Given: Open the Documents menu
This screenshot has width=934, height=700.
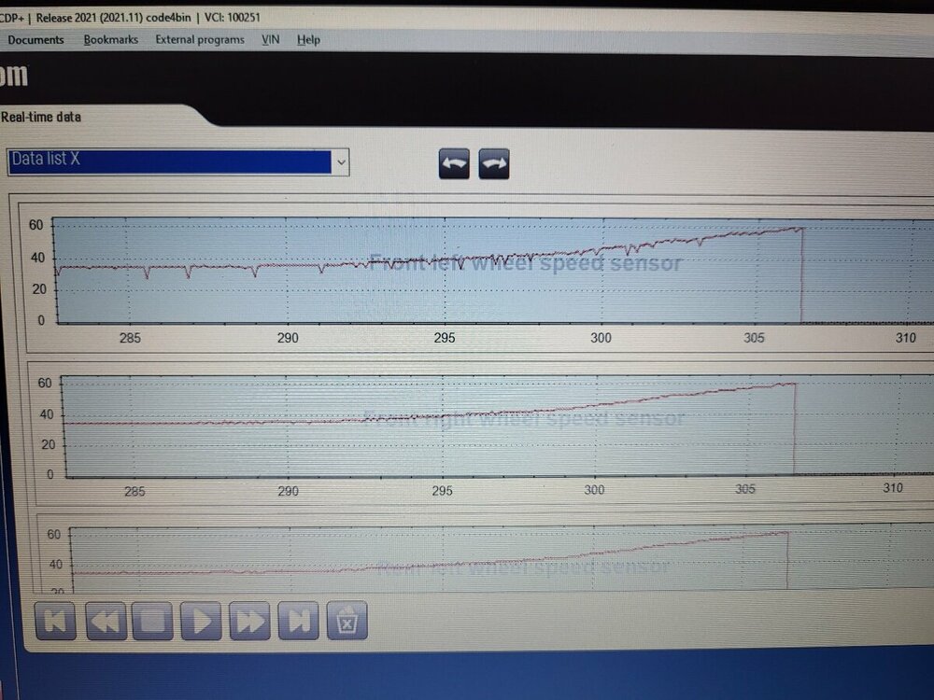Looking at the screenshot, I should 35,40.
